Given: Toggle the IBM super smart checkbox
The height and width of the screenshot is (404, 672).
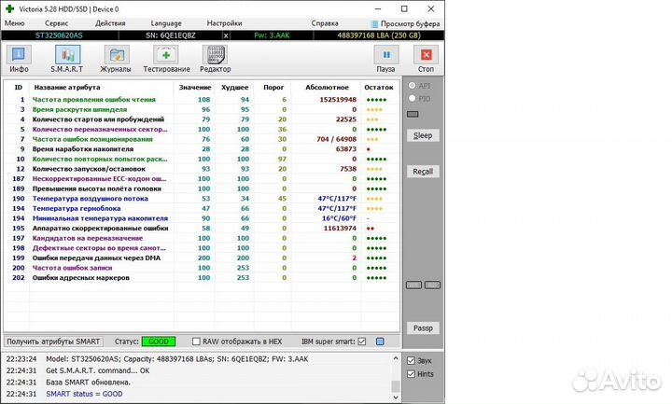Looking at the screenshot, I should [x=363, y=341].
